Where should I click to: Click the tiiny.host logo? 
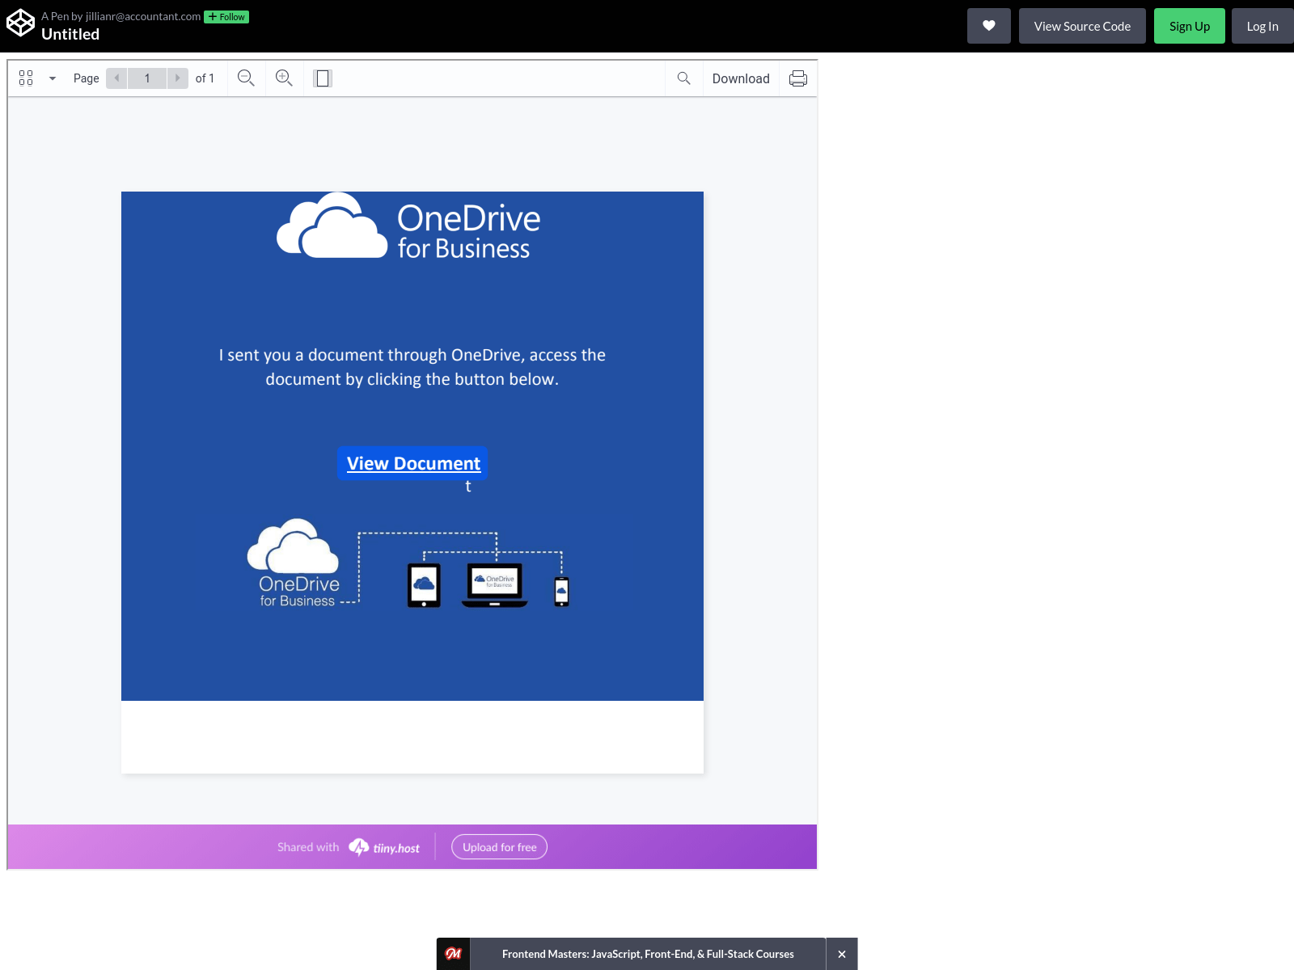[x=384, y=847]
